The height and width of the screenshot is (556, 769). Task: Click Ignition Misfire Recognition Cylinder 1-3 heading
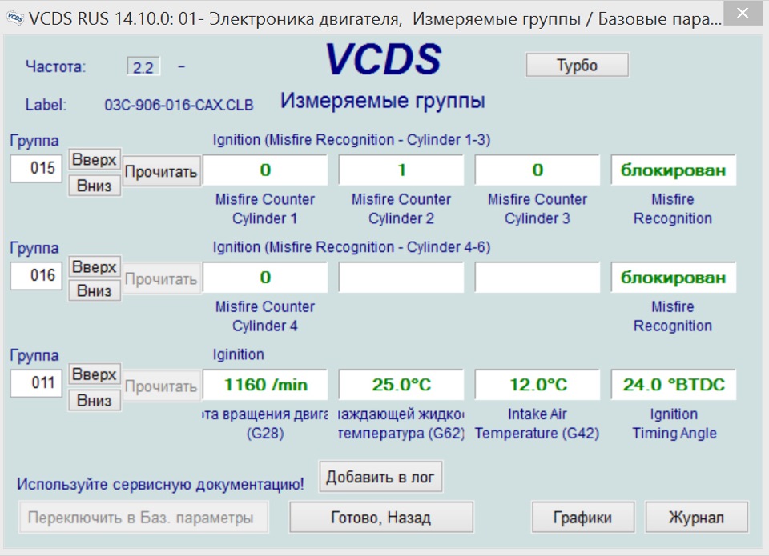click(351, 140)
